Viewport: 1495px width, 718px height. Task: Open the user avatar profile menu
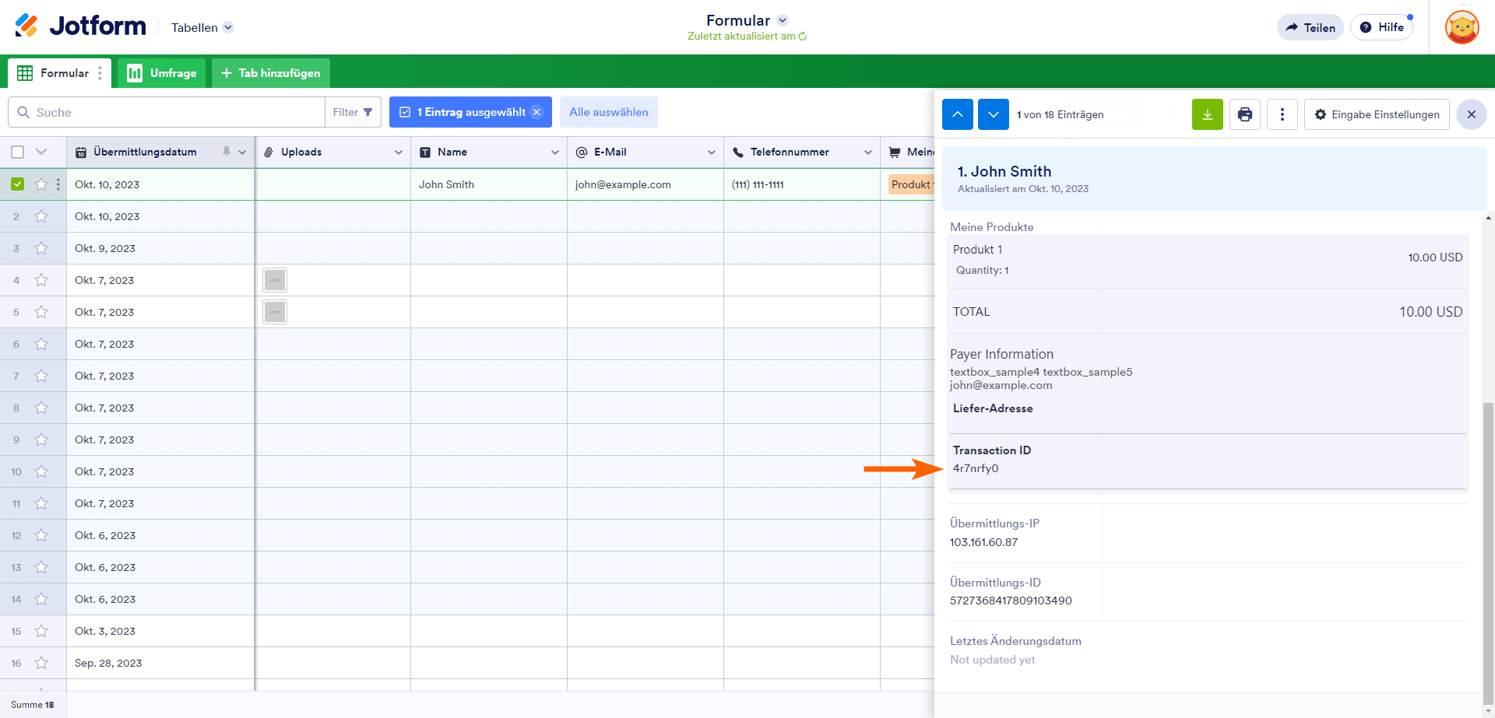(1462, 28)
